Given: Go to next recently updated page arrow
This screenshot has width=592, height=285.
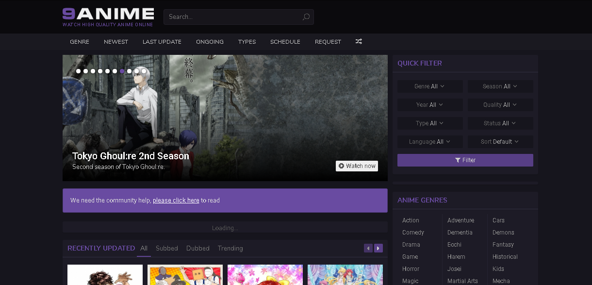Looking at the screenshot, I should [x=378, y=248].
